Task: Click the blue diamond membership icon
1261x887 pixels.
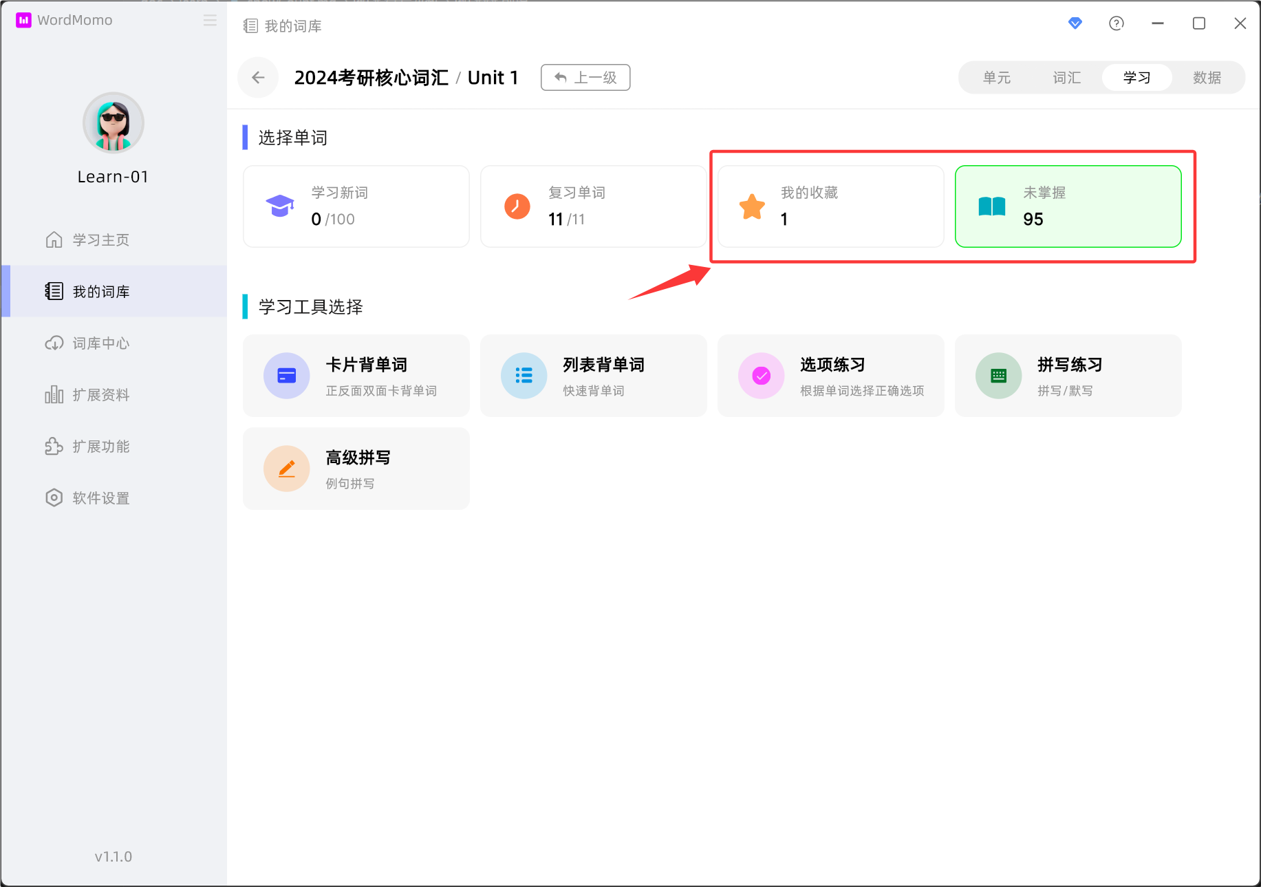Action: pyautogui.click(x=1075, y=23)
